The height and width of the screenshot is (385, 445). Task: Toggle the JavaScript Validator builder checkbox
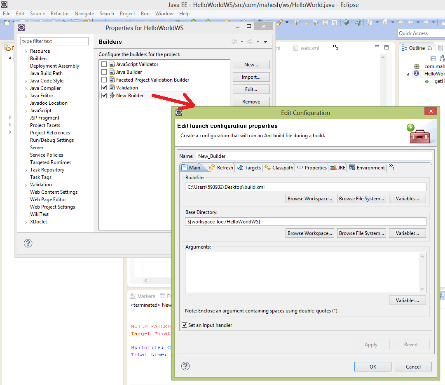(x=104, y=64)
